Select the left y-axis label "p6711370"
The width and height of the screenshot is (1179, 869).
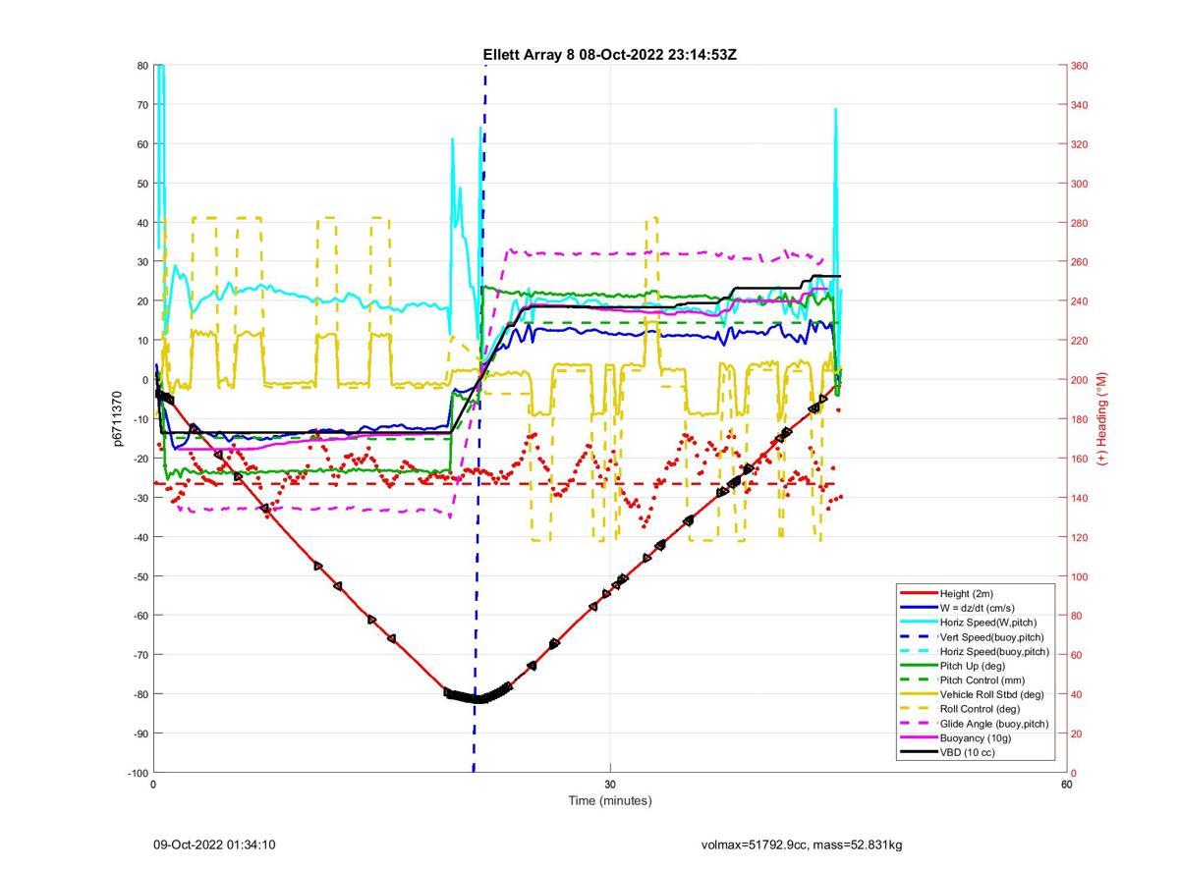pos(117,418)
